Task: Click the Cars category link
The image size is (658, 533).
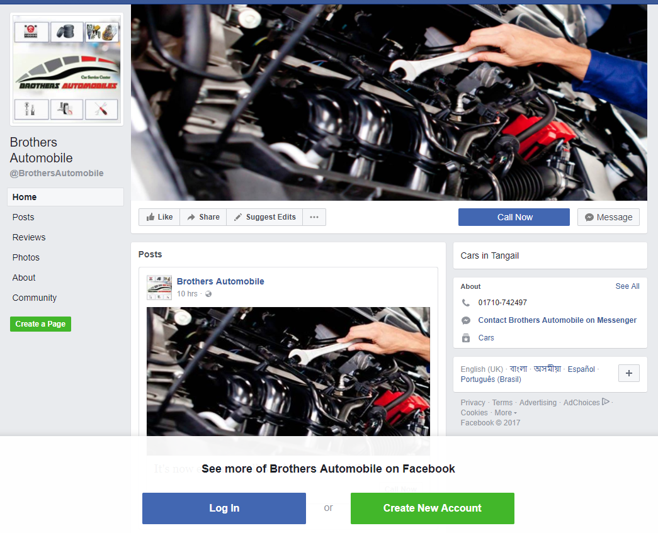Action: (486, 337)
